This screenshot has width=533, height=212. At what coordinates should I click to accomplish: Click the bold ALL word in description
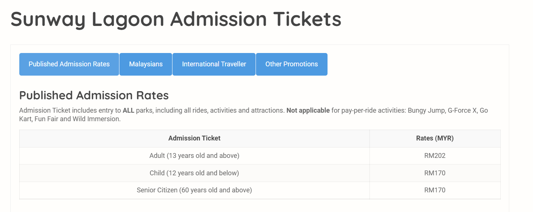[x=128, y=110]
